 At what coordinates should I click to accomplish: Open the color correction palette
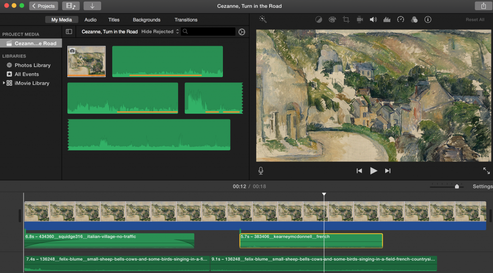(332, 19)
